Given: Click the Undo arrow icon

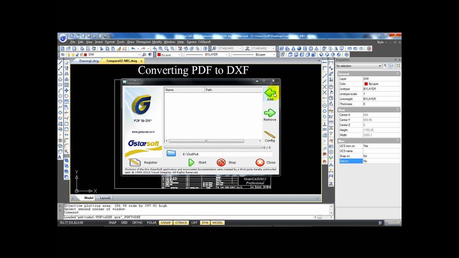Looking at the screenshot, I should point(133,48).
